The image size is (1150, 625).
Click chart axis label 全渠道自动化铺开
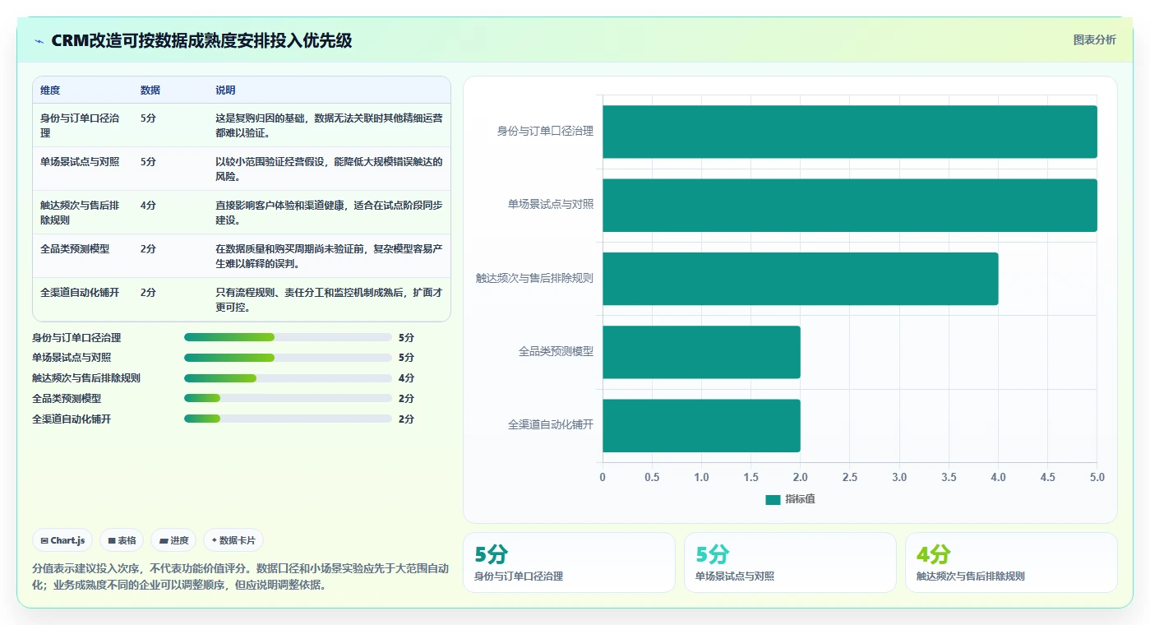pos(551,425)
